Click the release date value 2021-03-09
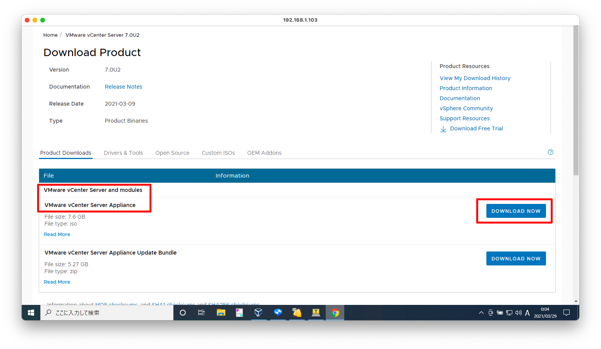The height and width of the screenshot is (349, 601). tap(120, 104)
